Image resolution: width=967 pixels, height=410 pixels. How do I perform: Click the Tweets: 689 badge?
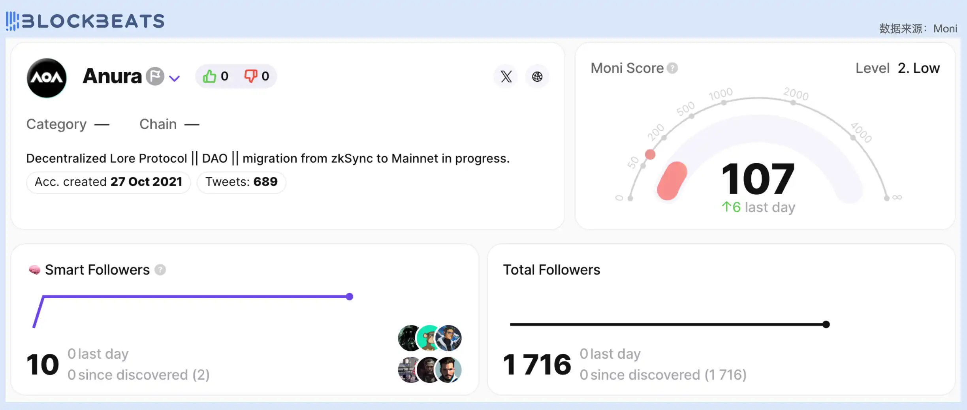[x=241, y=182]
